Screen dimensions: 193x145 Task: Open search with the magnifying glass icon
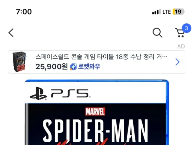click(157, 33)
